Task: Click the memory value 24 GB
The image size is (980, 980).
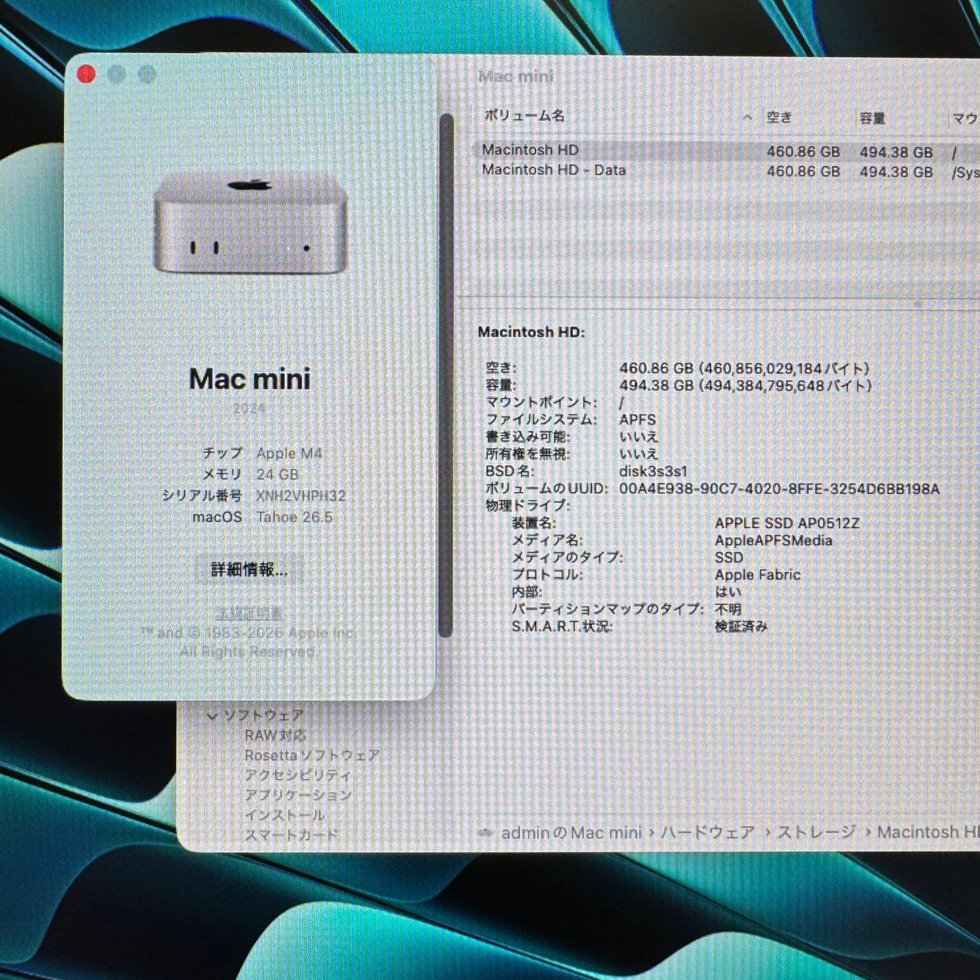Action: [x=278, y=474]
